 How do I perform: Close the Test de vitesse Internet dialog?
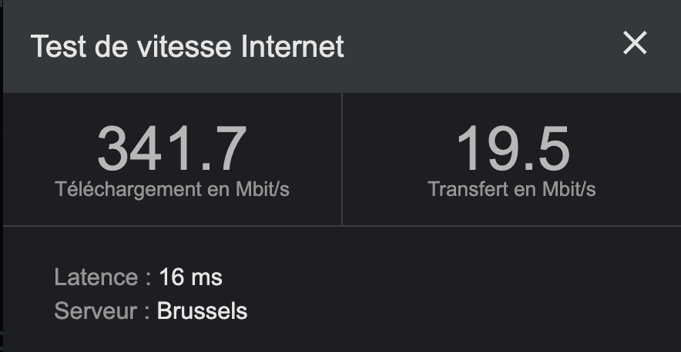tap(635, 44)
